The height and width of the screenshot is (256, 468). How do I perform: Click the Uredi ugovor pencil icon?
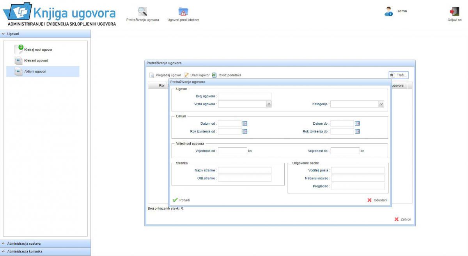(x=186, y=75)
